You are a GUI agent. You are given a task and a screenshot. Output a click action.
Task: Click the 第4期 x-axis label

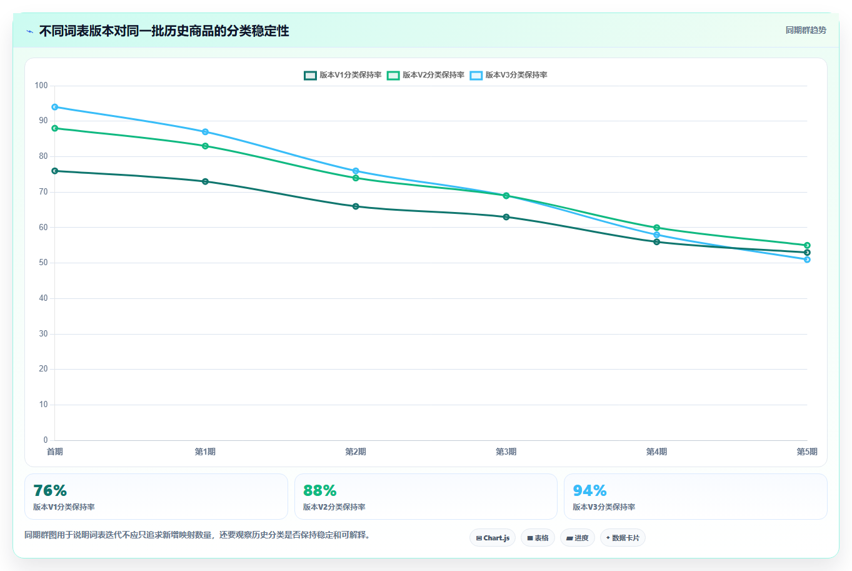[656, 452]
